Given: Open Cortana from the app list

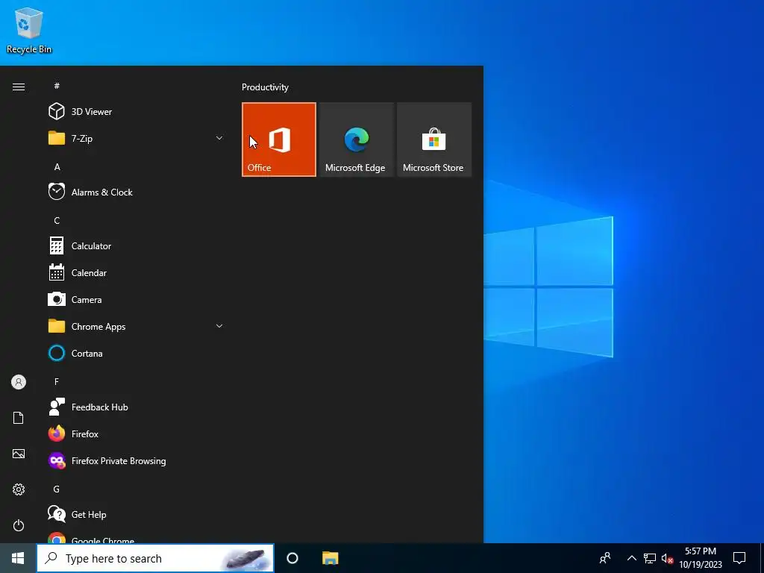Looking at the screenshot, I should 137,353.
